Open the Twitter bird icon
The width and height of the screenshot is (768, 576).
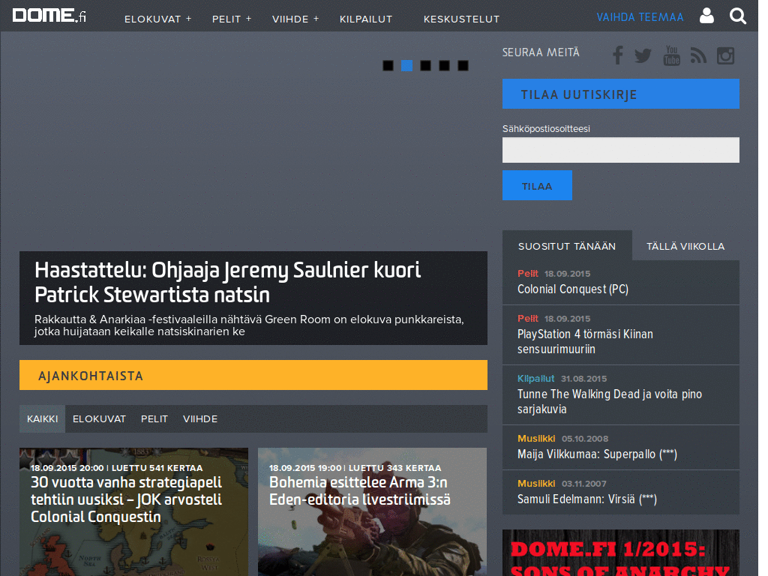(x=643, y=55)
